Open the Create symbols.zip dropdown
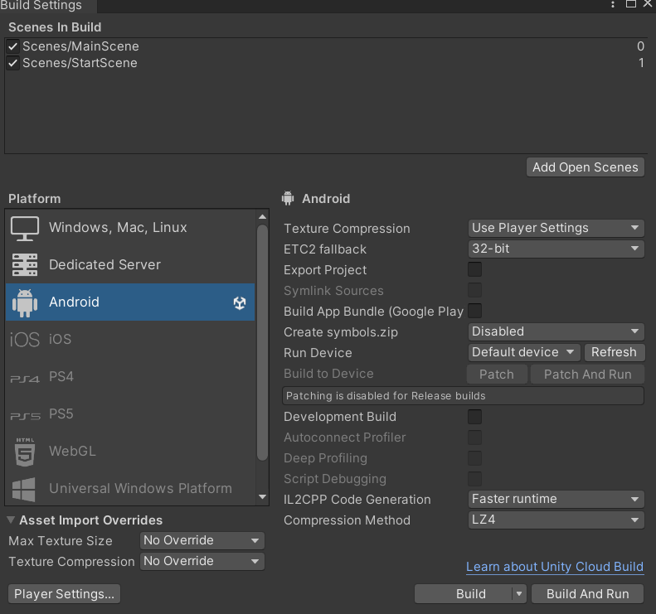Viewport: 656px width, 614px height. (556, 332)
